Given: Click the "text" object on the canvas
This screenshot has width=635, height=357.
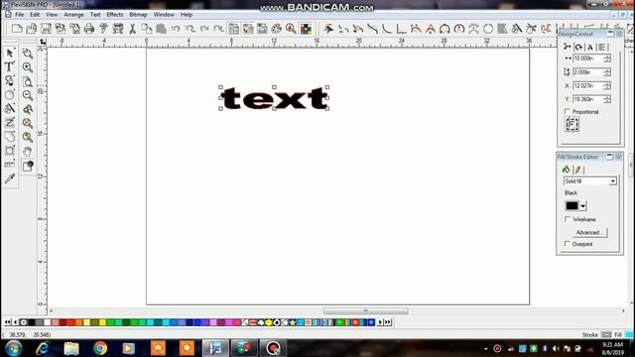Looking at the screenshot, I should [274, 98].
